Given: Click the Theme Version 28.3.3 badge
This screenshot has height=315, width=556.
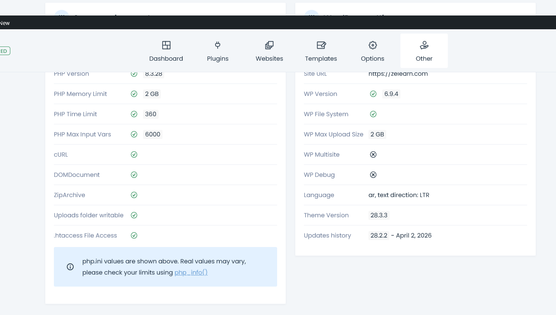Looking at the screenshot, I should click(x=379, y=215).
